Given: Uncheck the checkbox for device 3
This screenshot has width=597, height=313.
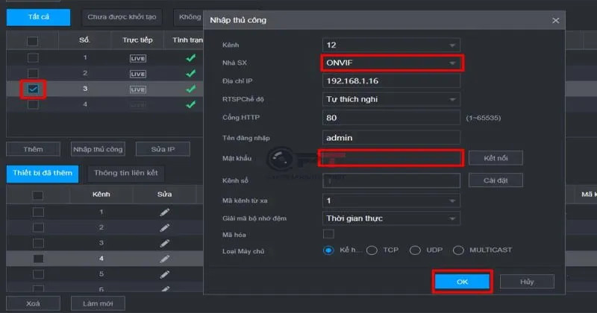Looking at the screenshot, I should [x=33, y=89].
